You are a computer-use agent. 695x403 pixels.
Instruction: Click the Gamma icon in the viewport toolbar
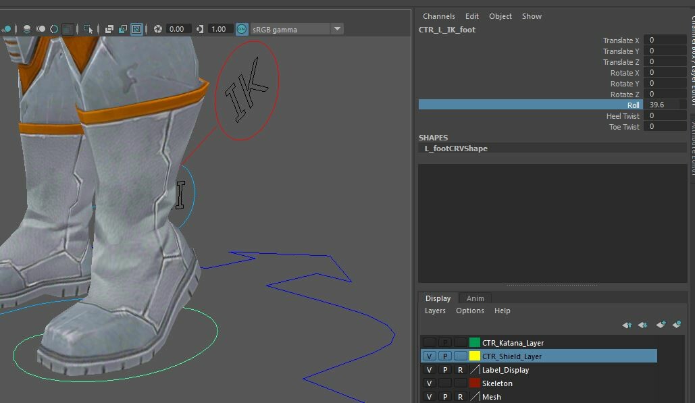click(199, 29)
